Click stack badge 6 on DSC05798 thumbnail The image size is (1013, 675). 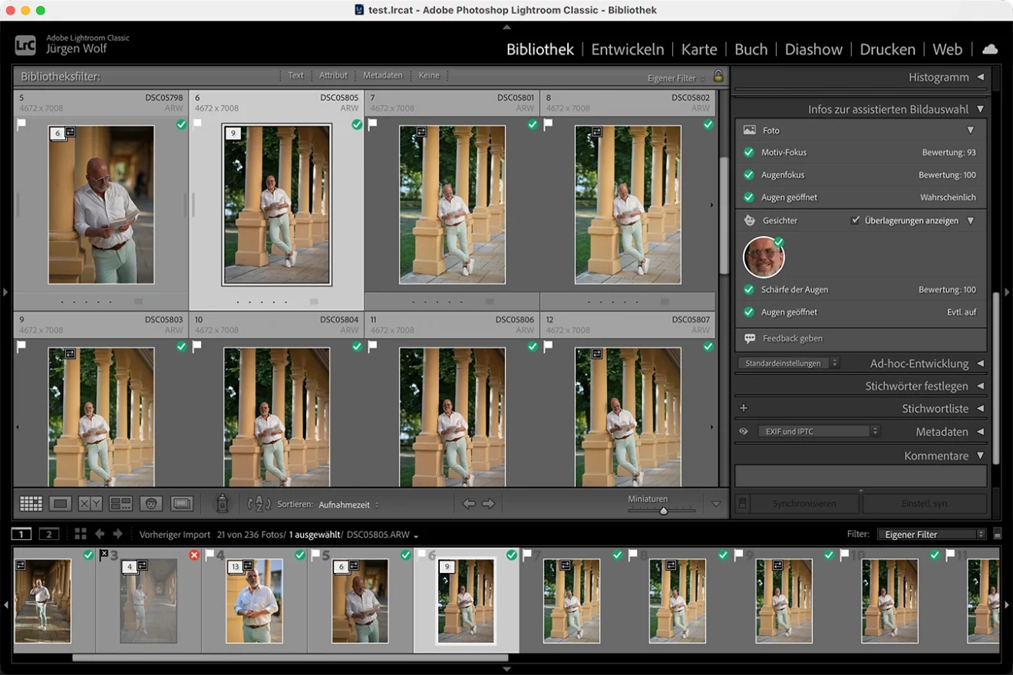57,133
